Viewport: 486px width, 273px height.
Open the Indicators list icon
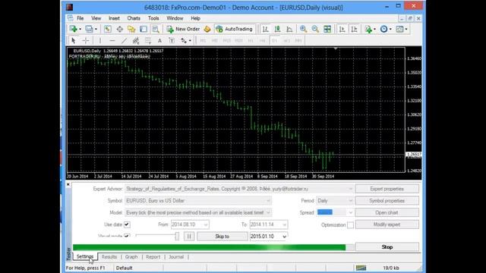[368, 29]
